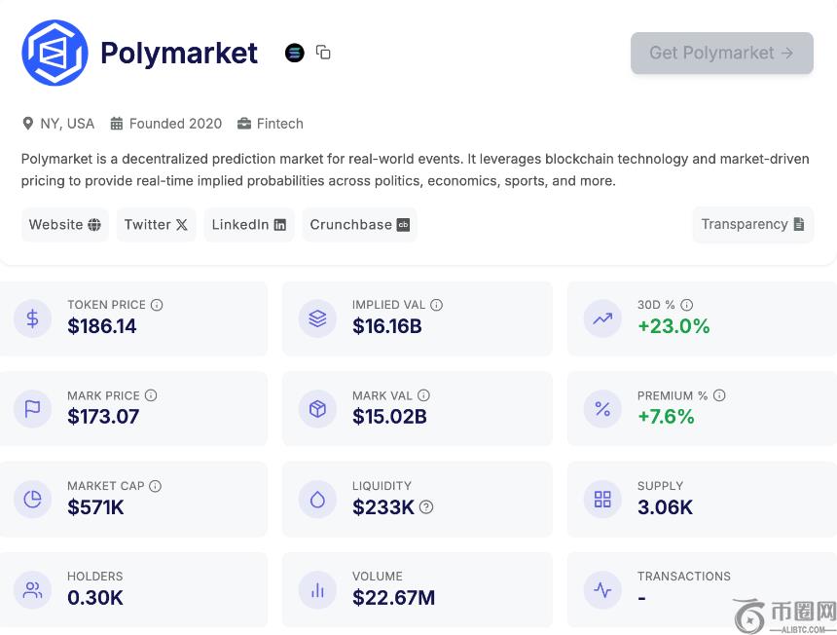Open the Twitter link
Screen dimensions: 837x635
pos(156,224)
